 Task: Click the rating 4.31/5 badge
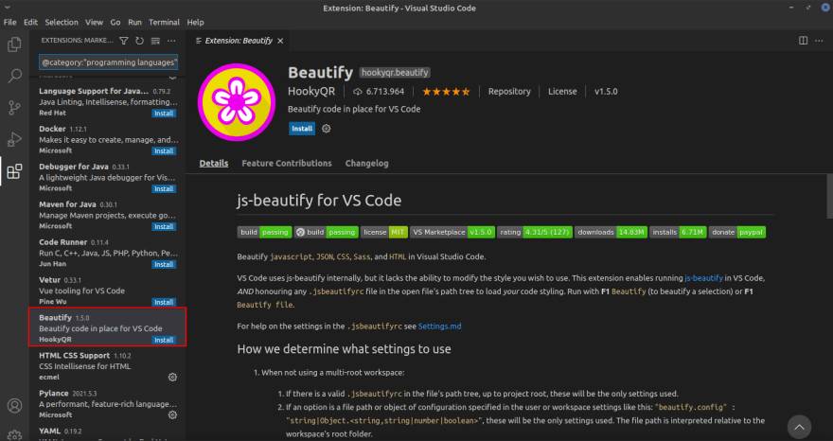[x=535, y=232]
